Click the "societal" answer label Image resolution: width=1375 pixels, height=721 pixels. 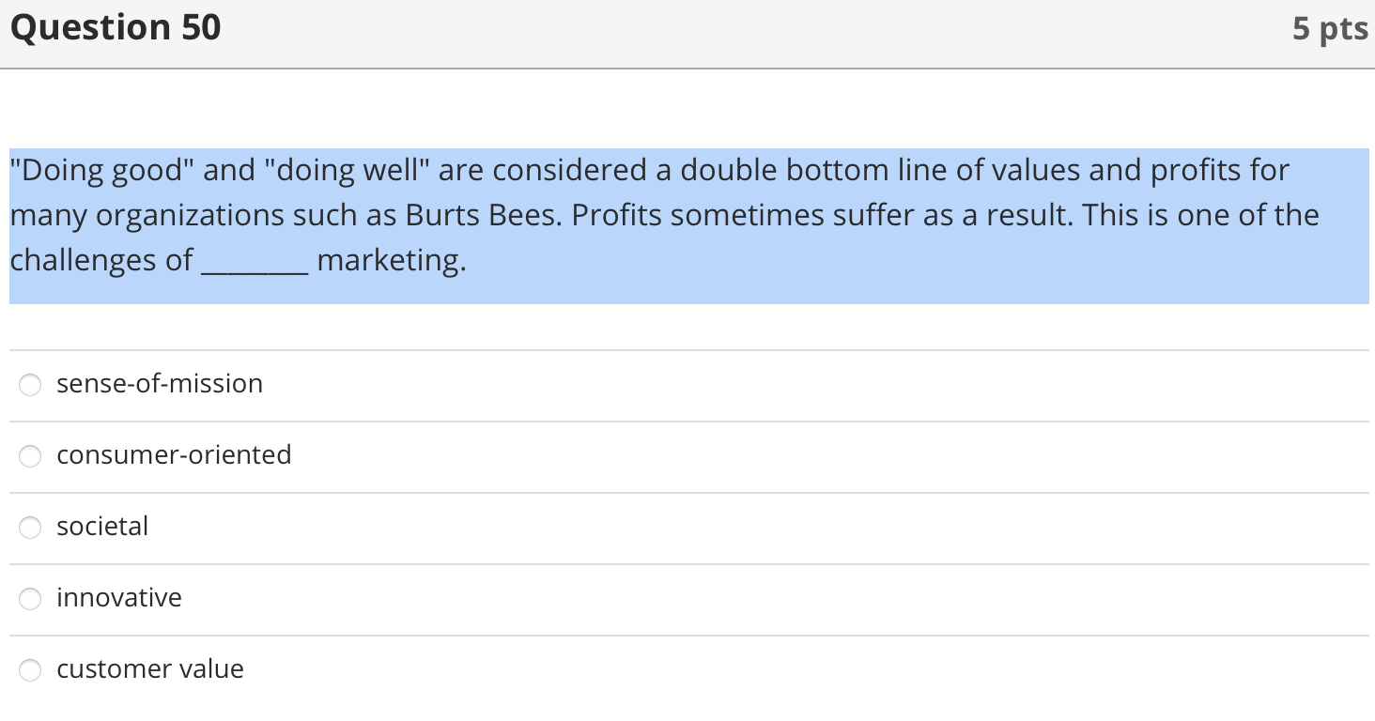[x=102, y=527]
